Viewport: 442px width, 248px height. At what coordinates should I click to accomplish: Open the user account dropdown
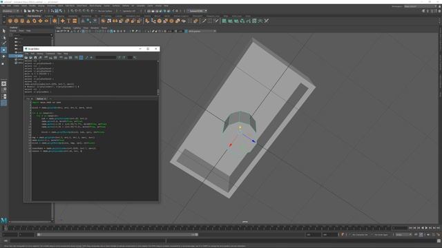[198, 11]
